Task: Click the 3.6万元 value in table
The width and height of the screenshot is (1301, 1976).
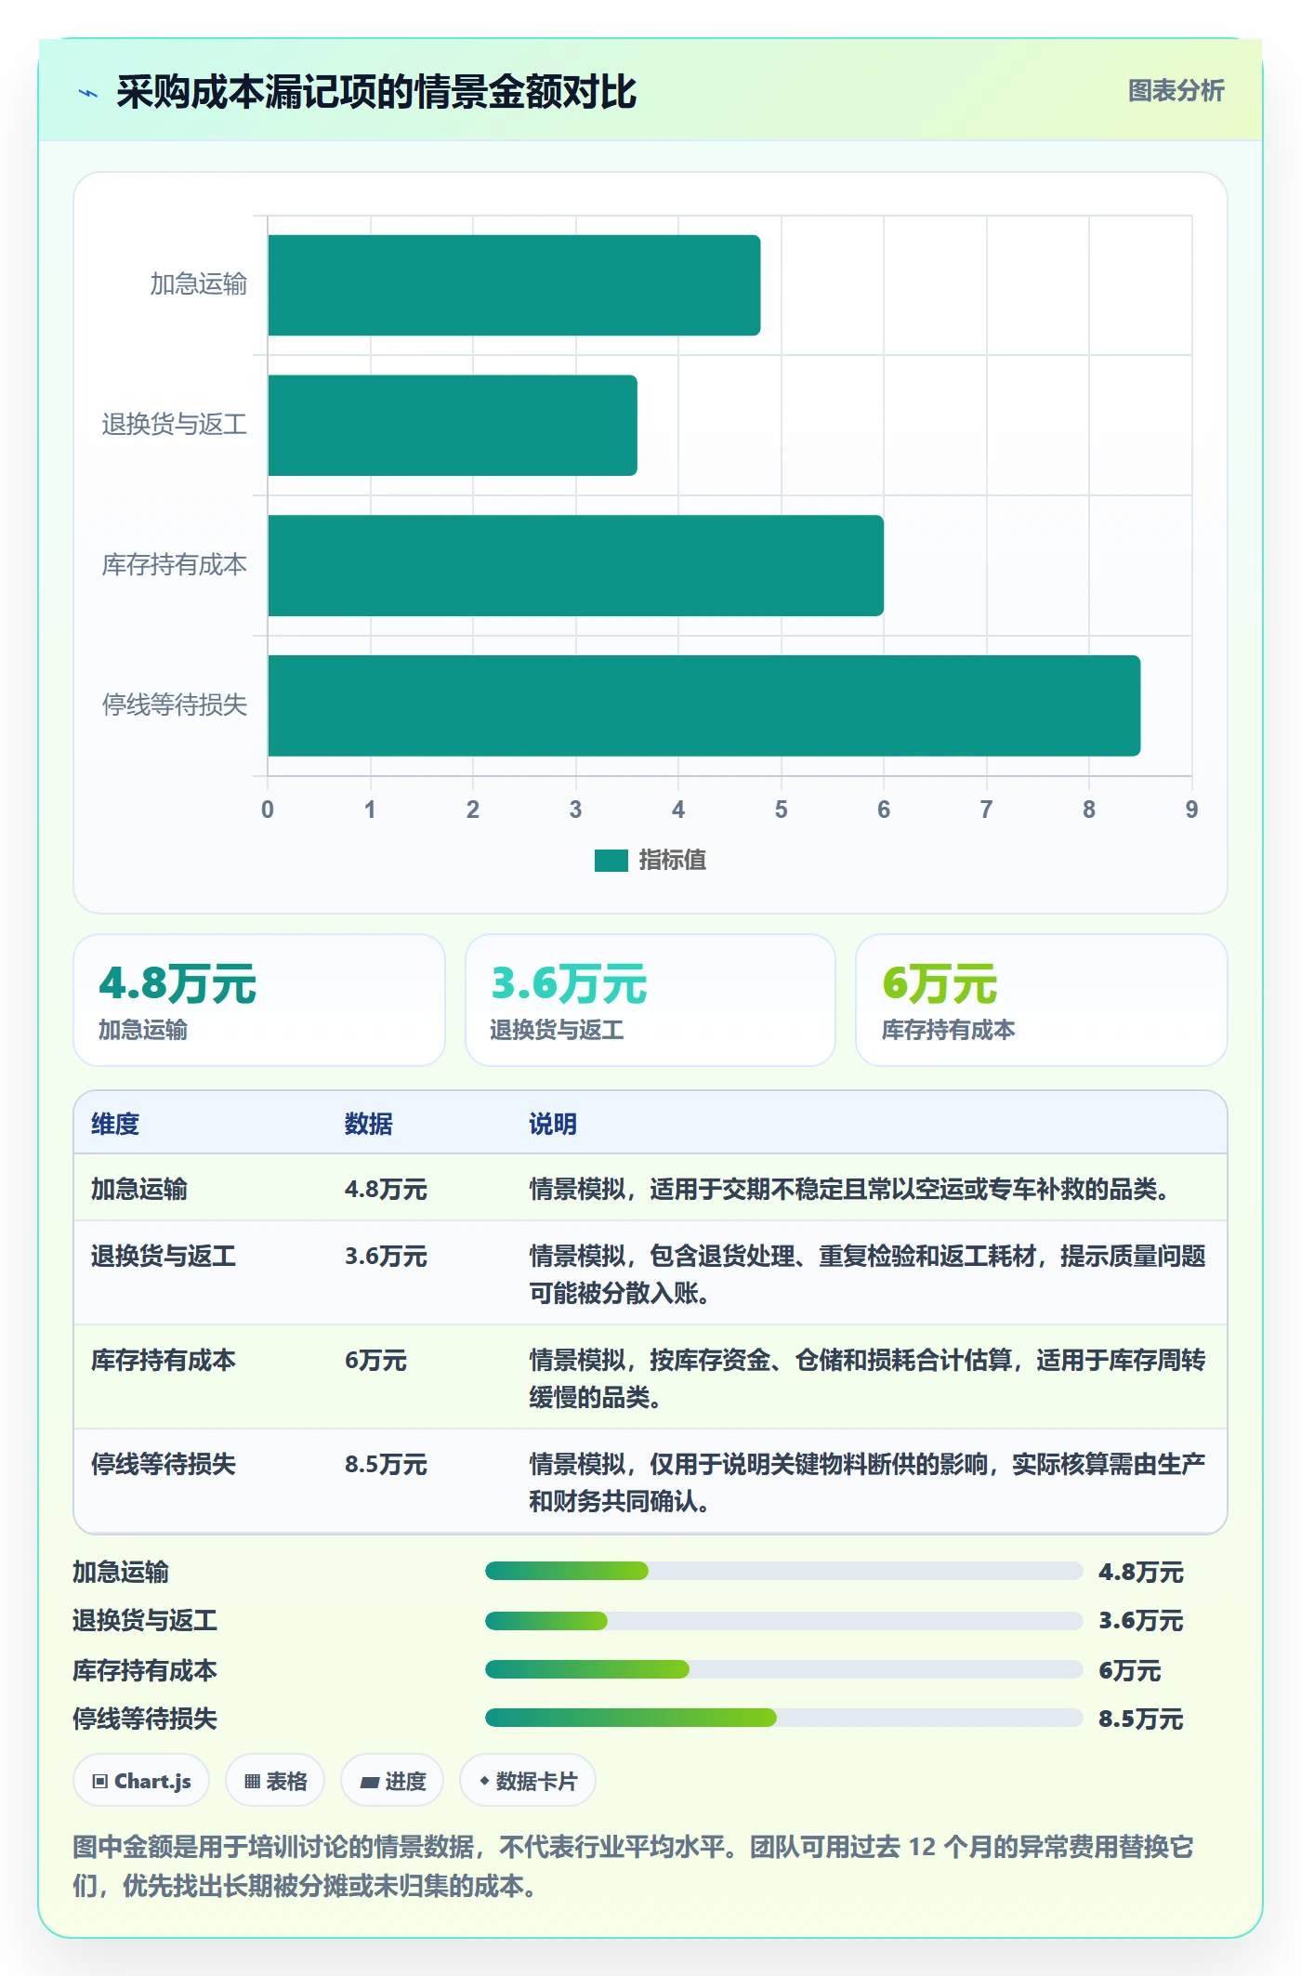Action: 386,1256
